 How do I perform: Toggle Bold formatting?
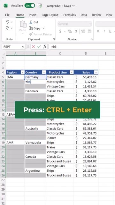pyautogui.click(x=98, y=31)
